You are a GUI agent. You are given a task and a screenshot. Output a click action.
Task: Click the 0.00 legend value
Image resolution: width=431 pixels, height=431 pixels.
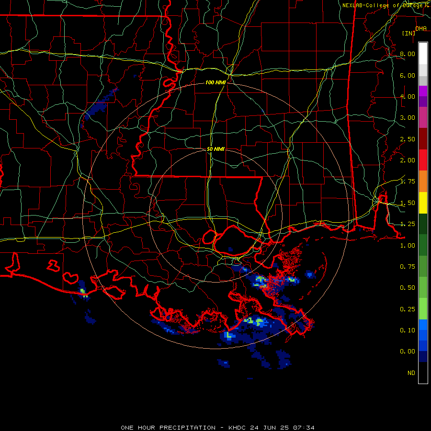pos(408,352)
